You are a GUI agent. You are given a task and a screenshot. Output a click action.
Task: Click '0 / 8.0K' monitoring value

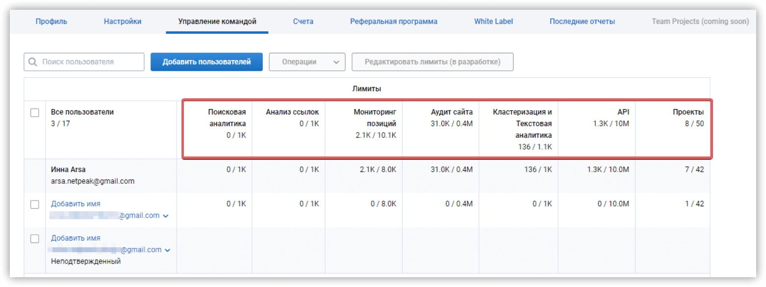pos(383,204)
